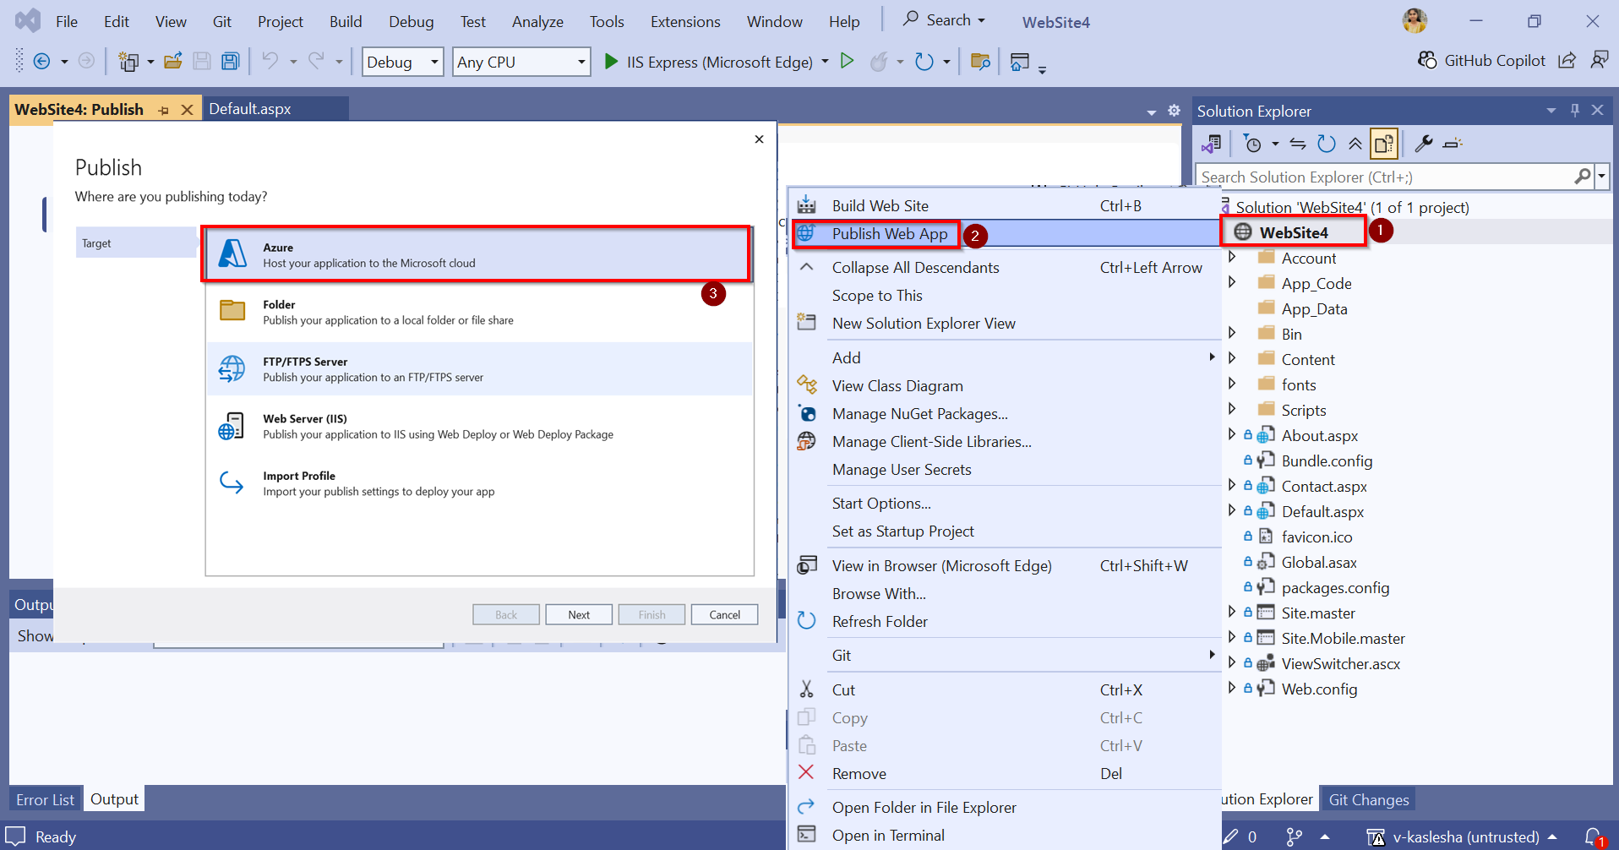Click the Restart circular arrow icon

(924, 61)
